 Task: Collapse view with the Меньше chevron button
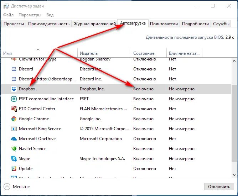point(7,187)
